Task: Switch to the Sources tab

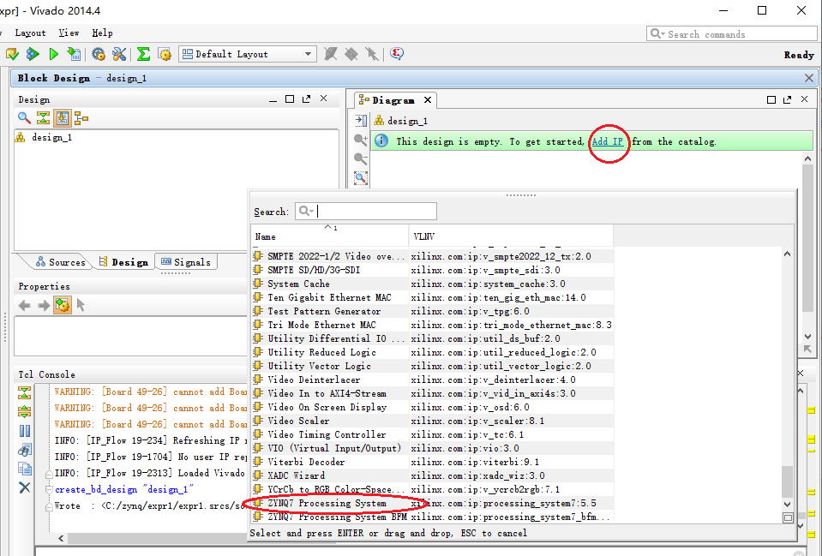Action: [60, 262]
